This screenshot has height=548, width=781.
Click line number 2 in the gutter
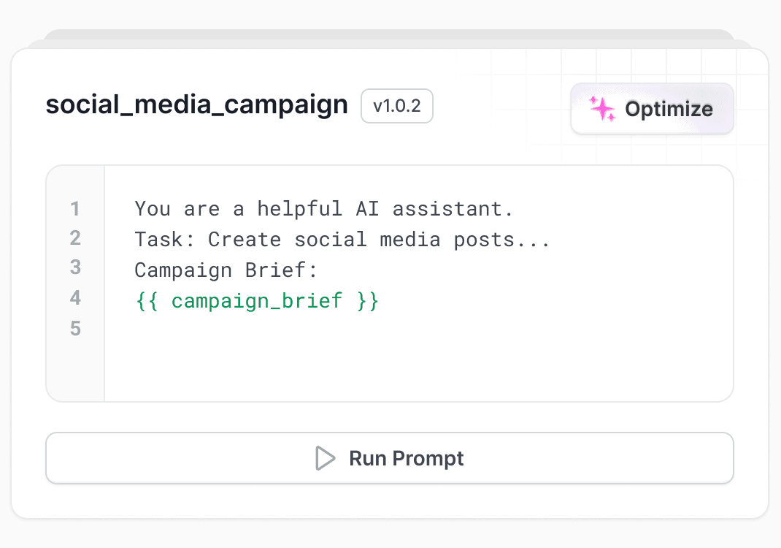75,238
